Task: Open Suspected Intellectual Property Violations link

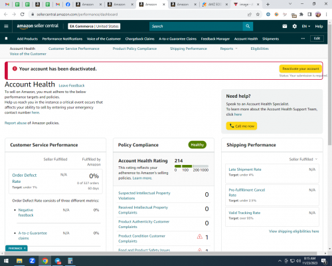Action: (x=144, y=196)
